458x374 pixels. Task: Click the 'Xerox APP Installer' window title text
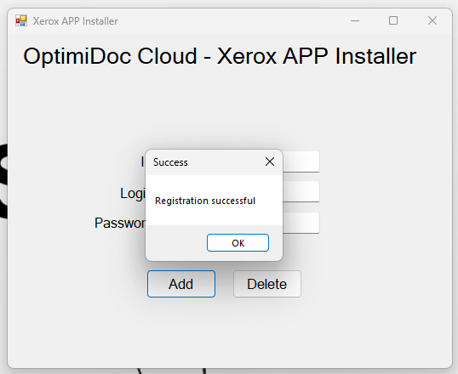tap(76, 21)
